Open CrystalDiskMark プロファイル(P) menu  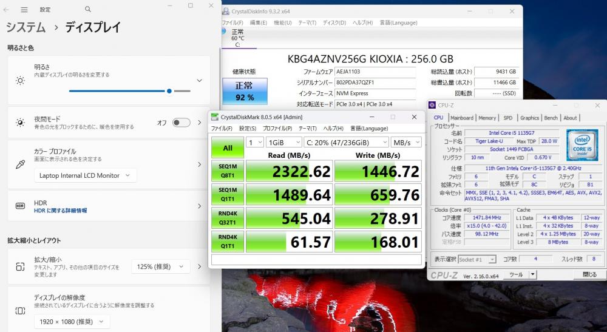[x=277, y=129]
